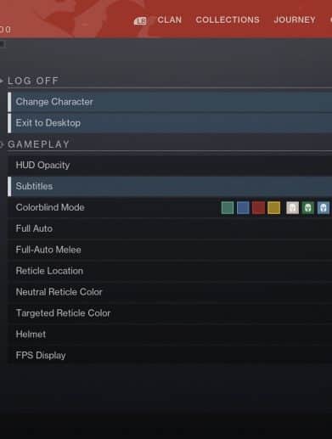Image resolution: width=332 pixels, height=439 pixels.
Task: Open the Collections tab
Action: pos(228,20)
